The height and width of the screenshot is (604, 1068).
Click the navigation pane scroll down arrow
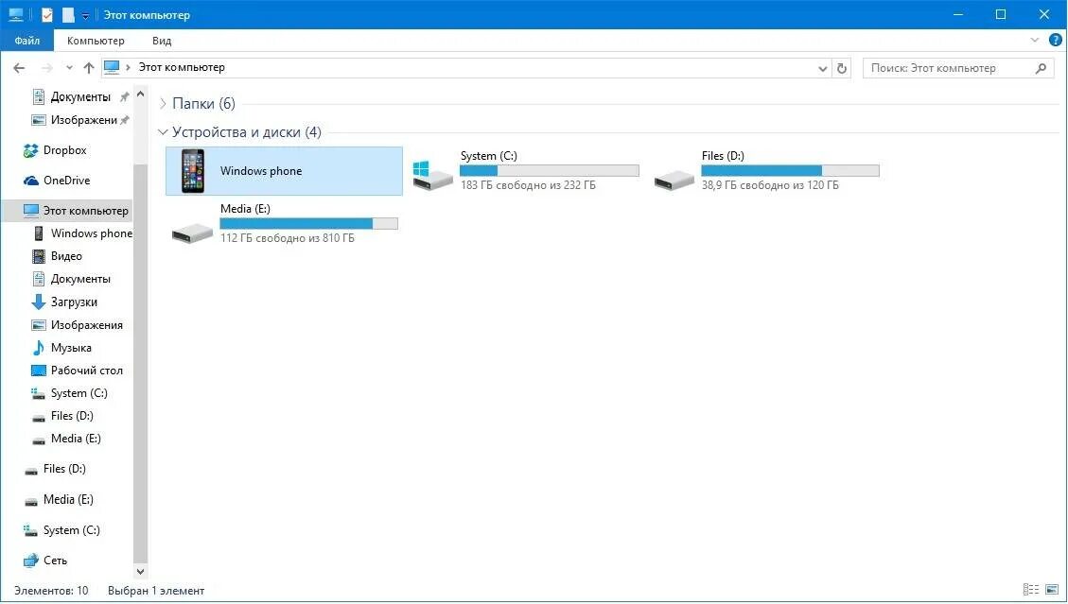click(140, 572)
